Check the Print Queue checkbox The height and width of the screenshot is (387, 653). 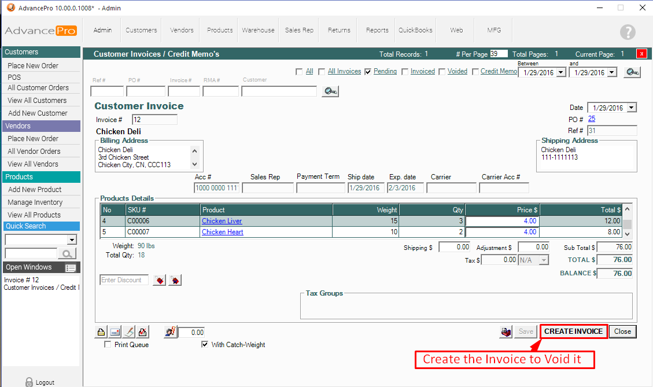tap(108, 345)
